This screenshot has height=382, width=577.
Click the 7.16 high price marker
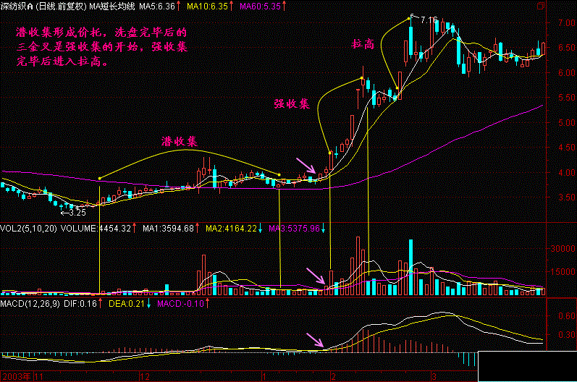(428, 17)
